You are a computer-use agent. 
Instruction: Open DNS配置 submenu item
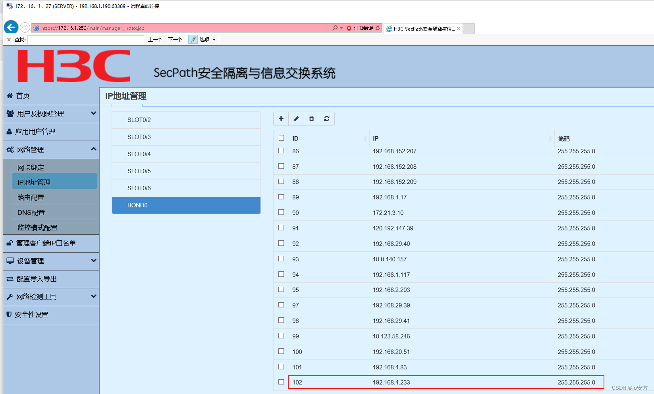(55, 212)
